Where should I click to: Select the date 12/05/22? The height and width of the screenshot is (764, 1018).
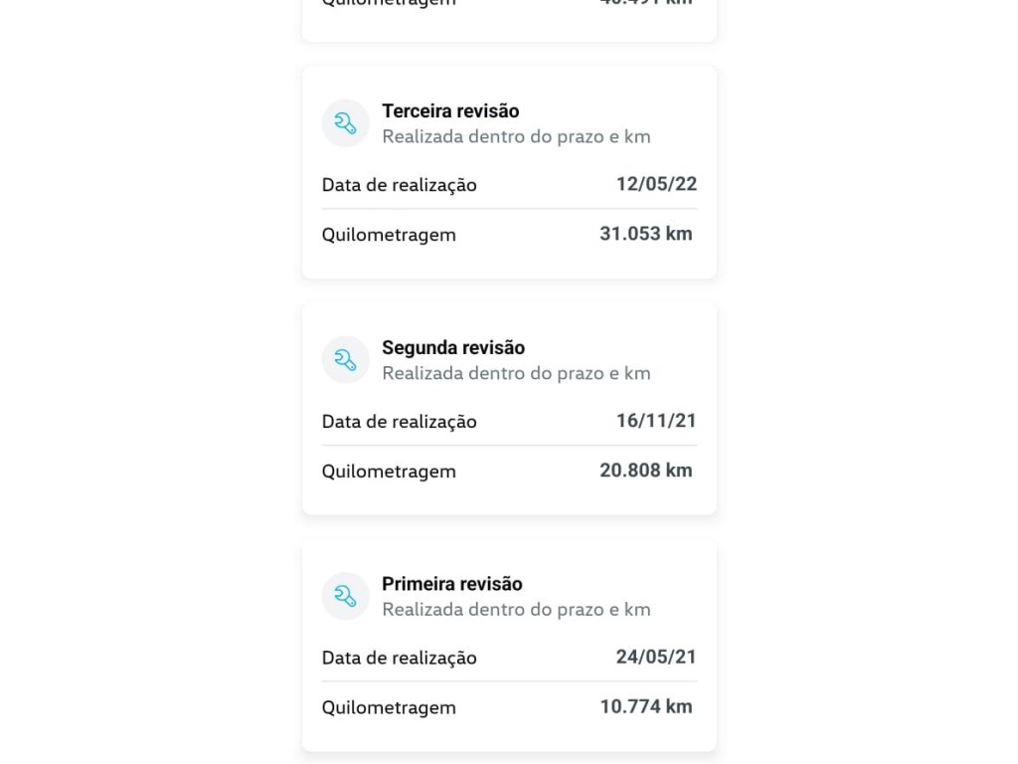[656, 184]
